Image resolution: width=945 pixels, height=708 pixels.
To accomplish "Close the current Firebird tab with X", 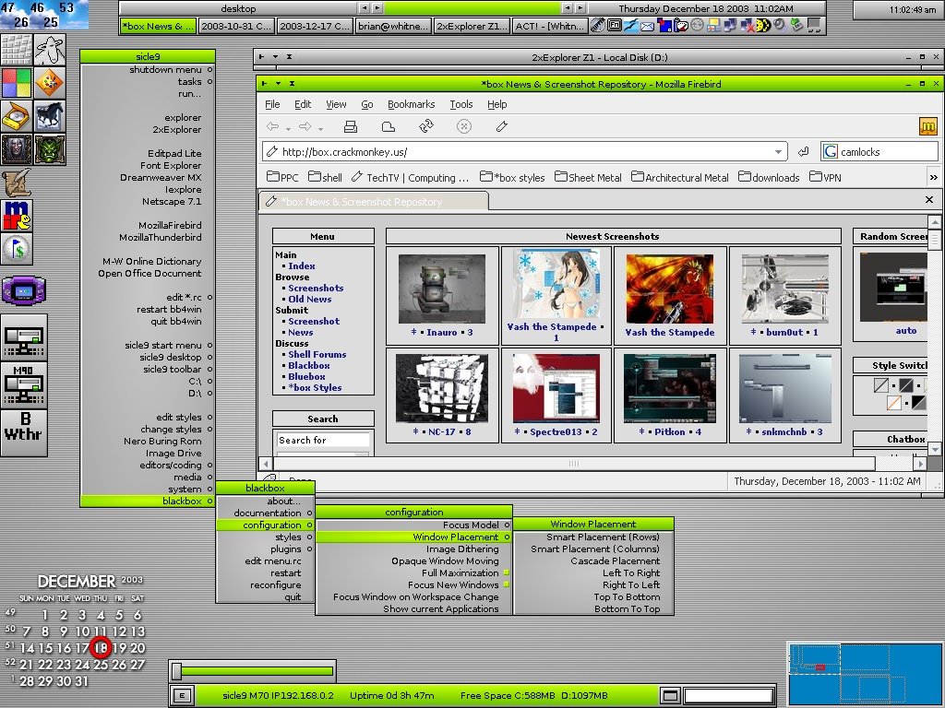I will (x=928, y=199).
